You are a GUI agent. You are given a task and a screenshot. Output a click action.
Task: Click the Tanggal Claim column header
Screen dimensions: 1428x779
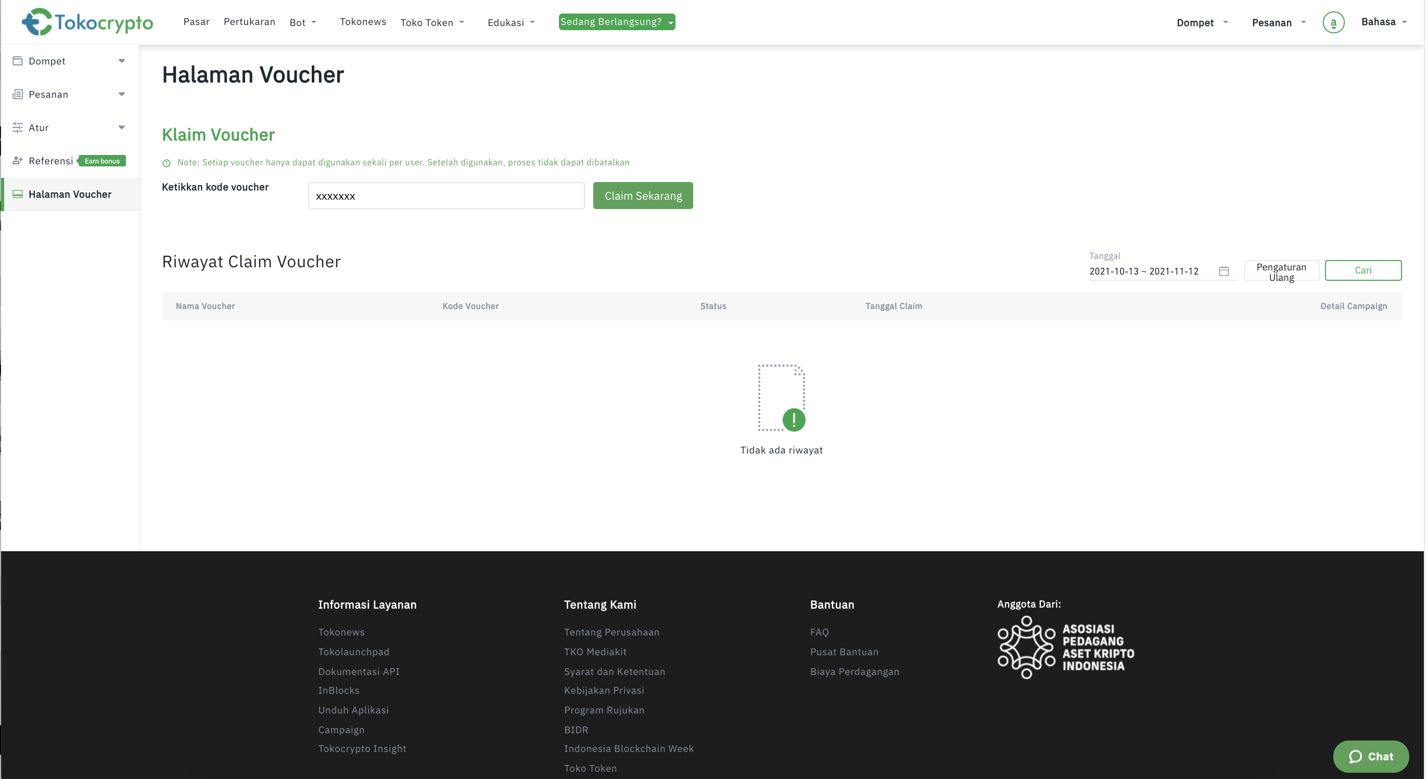point(894,306)
